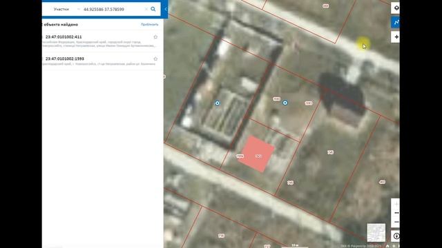
Task: Click the left blue marker on the map
Action: pyautogui.click(x=218, y=103)
